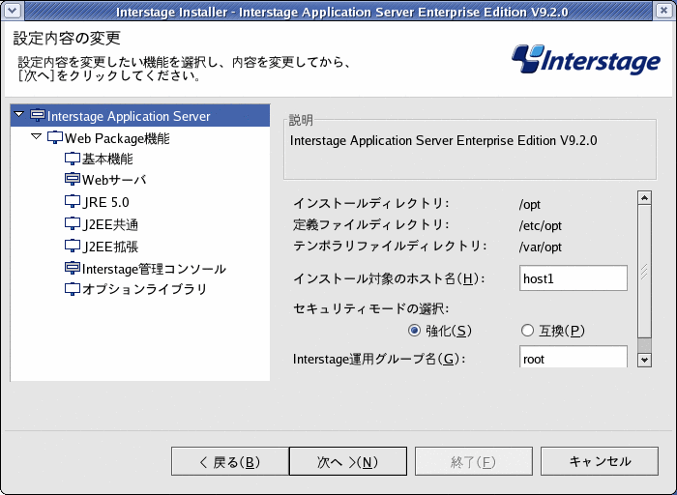Screen dimensions: 677x495
Task: Select Interstage Application Server tree label
Action: 129,116
